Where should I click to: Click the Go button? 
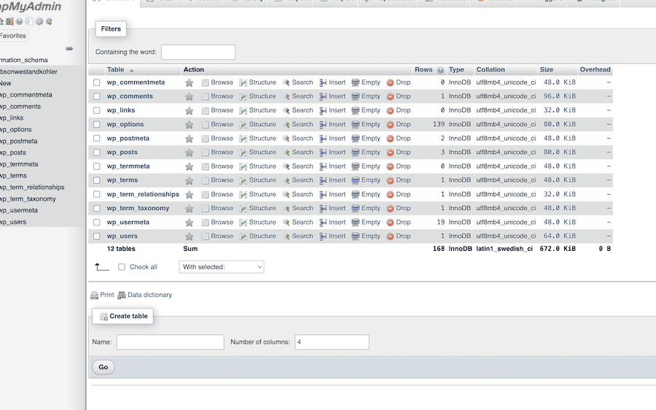coord(104,367)
